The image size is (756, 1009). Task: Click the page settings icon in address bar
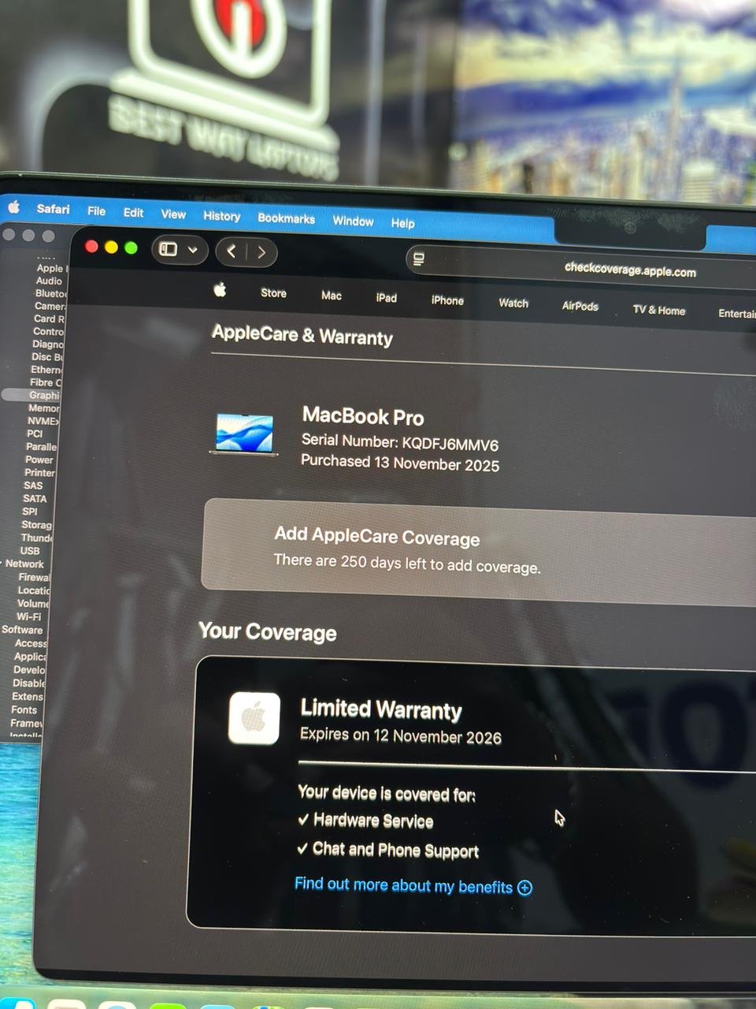click(x=419, y=259)
